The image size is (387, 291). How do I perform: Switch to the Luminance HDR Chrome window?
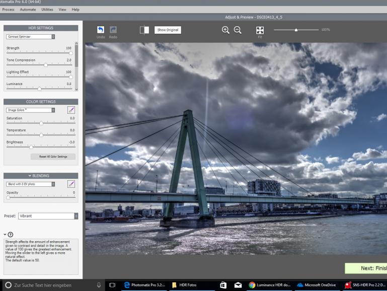(270, 285)
